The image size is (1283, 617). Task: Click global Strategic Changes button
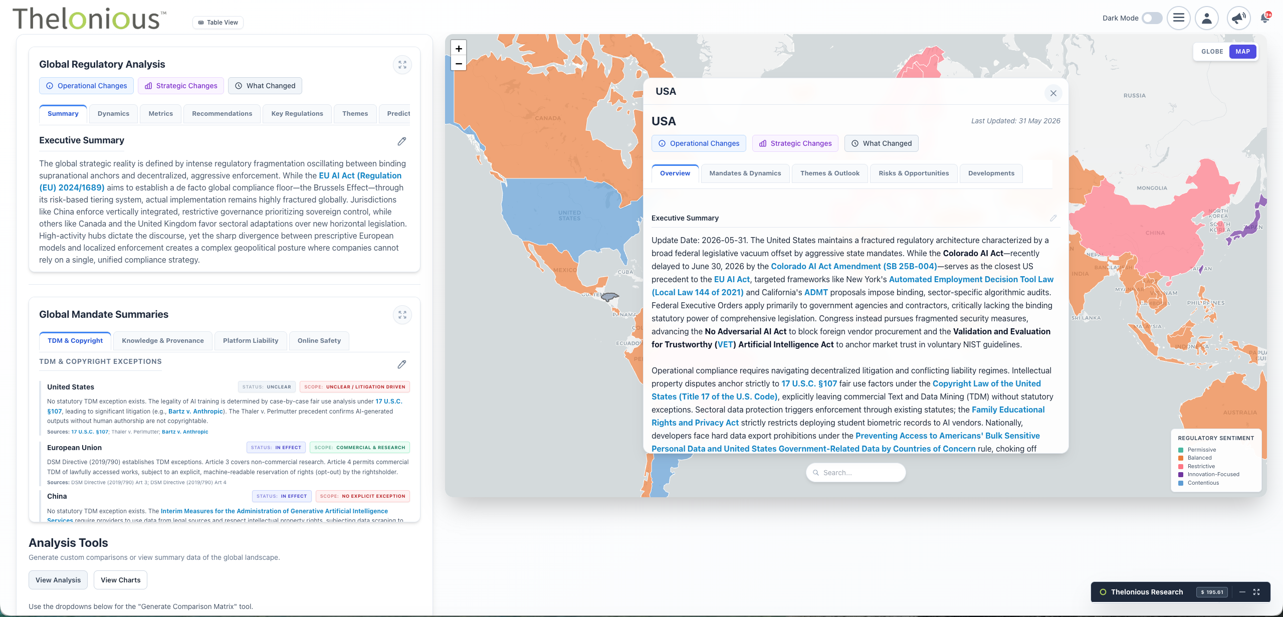click(181, 86)
